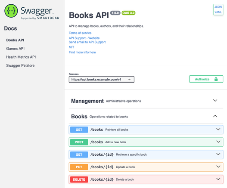Click the OAS 3.0 badge
Screen dimensions: 227x188
pyautogui.click(x=128, y=13)
